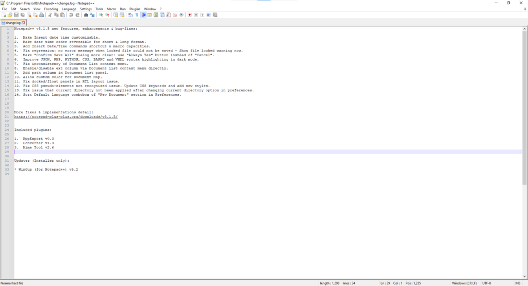Open the View menu
Screen dimensions: 528x286
(x=37, y=9)
